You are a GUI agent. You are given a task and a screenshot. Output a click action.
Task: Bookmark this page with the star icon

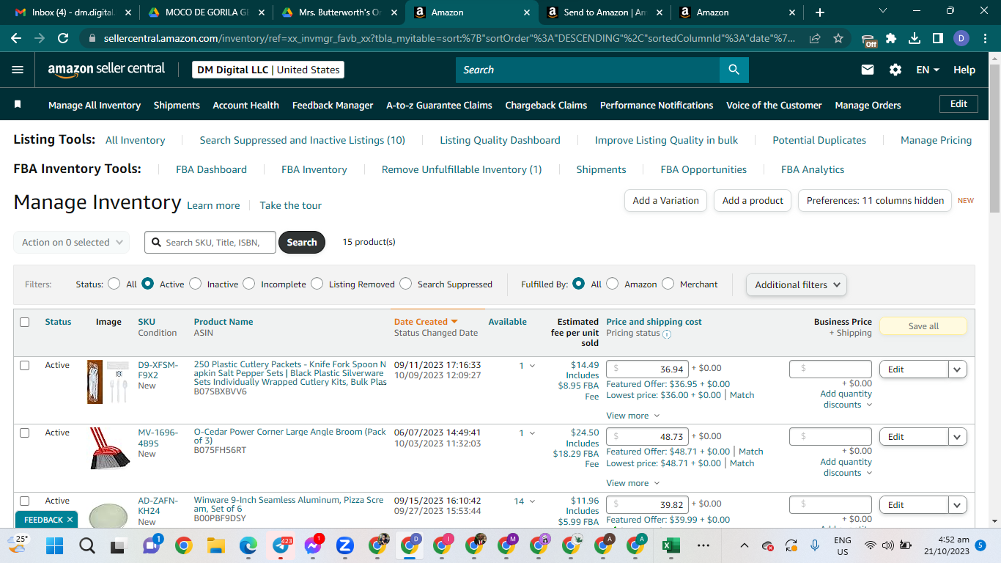tap(838, 38)
